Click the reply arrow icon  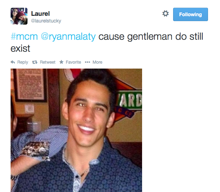point(13,62)
